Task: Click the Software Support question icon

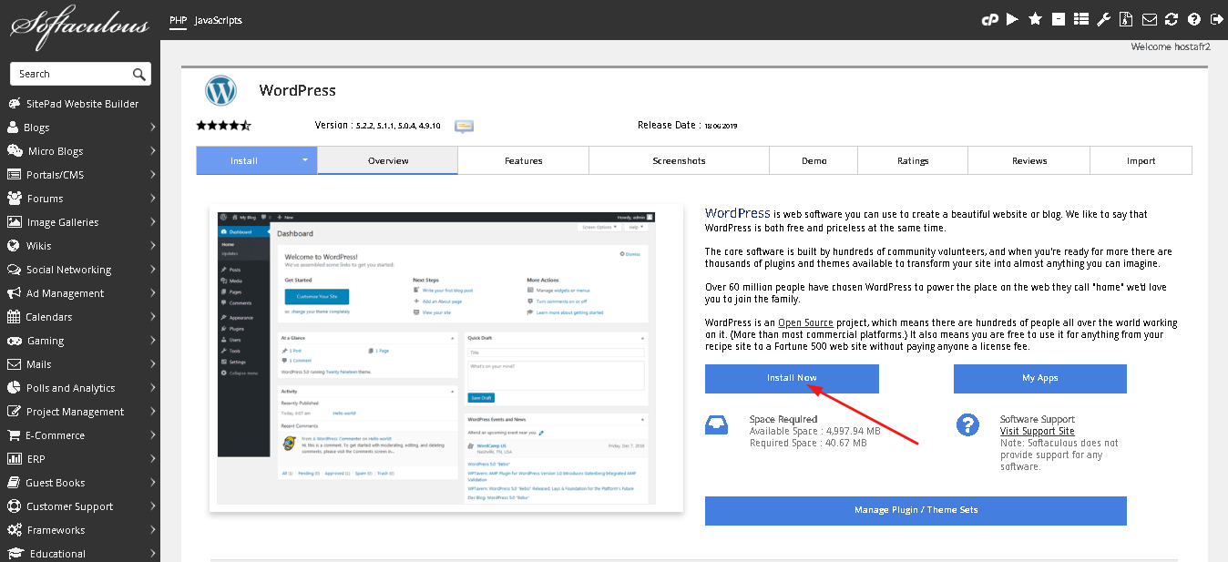Action: click(x=967, y=424)
